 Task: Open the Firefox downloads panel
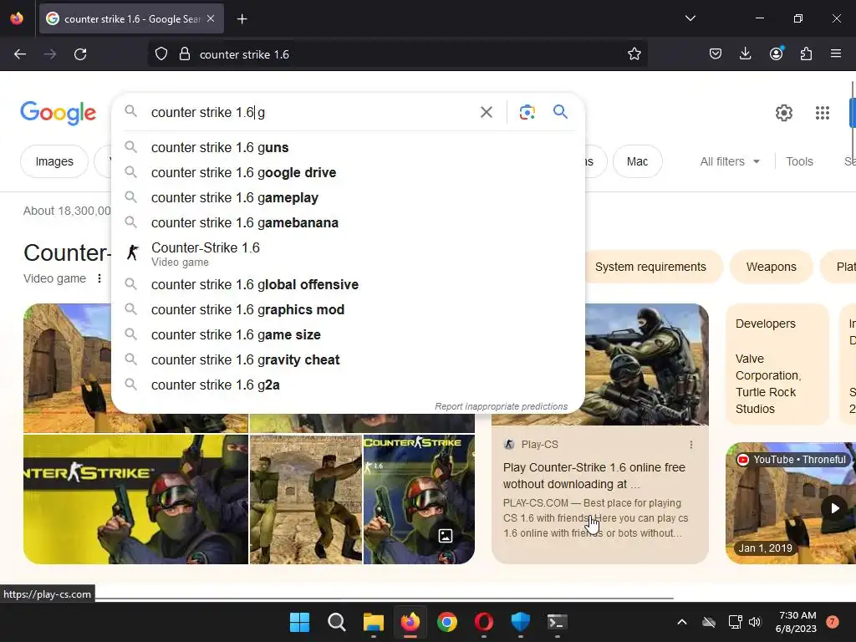[745, 53]
